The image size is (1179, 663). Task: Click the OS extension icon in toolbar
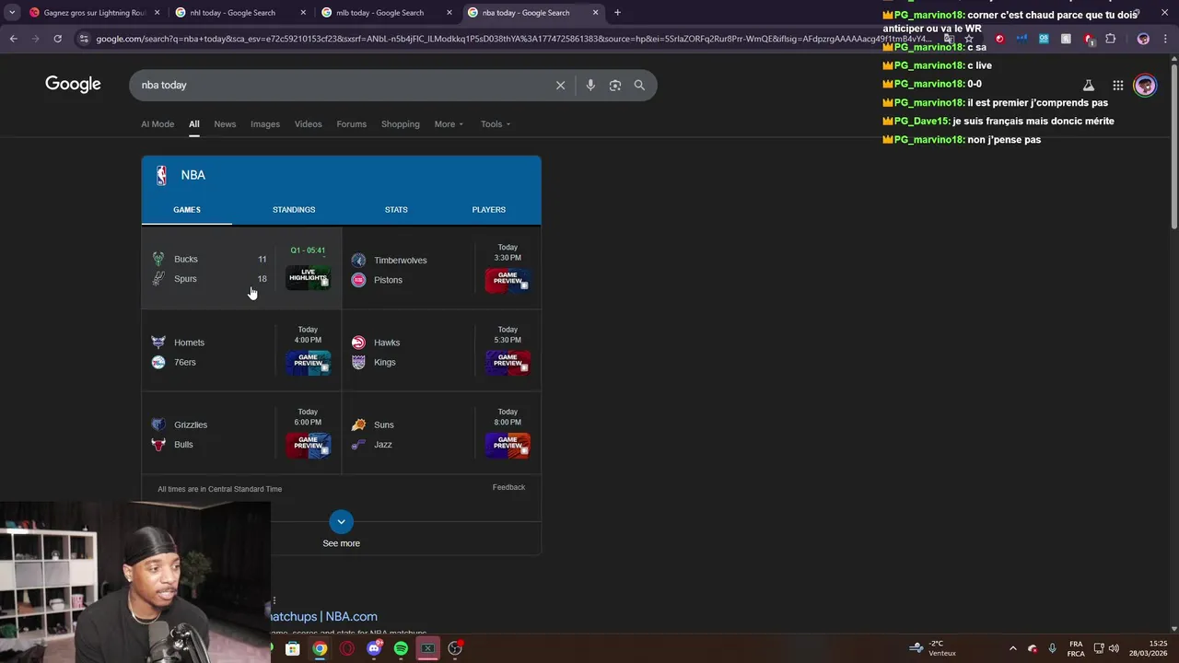coord(1044,39)
